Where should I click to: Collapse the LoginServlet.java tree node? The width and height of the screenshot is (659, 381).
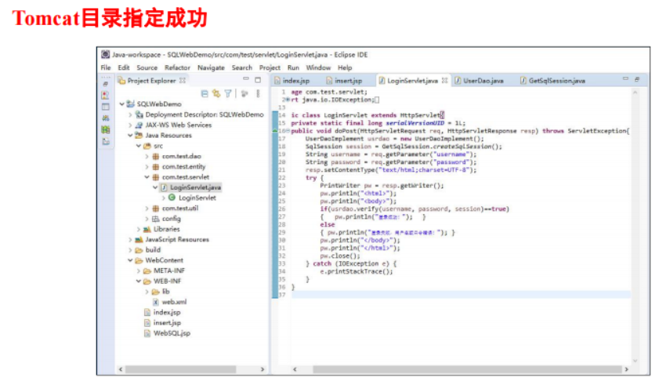[155, 187]
